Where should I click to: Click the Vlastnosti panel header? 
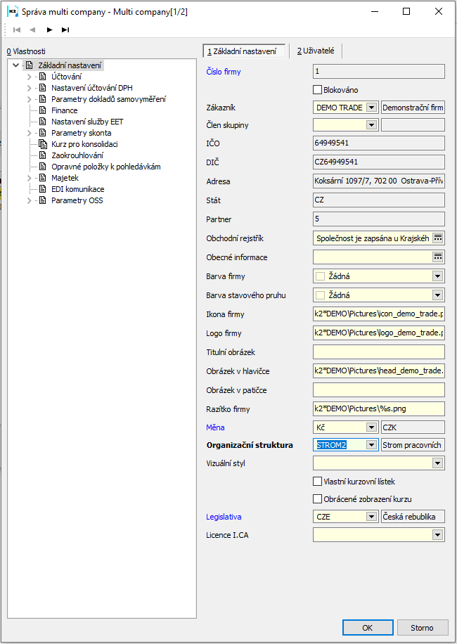(x=26, y=51)
